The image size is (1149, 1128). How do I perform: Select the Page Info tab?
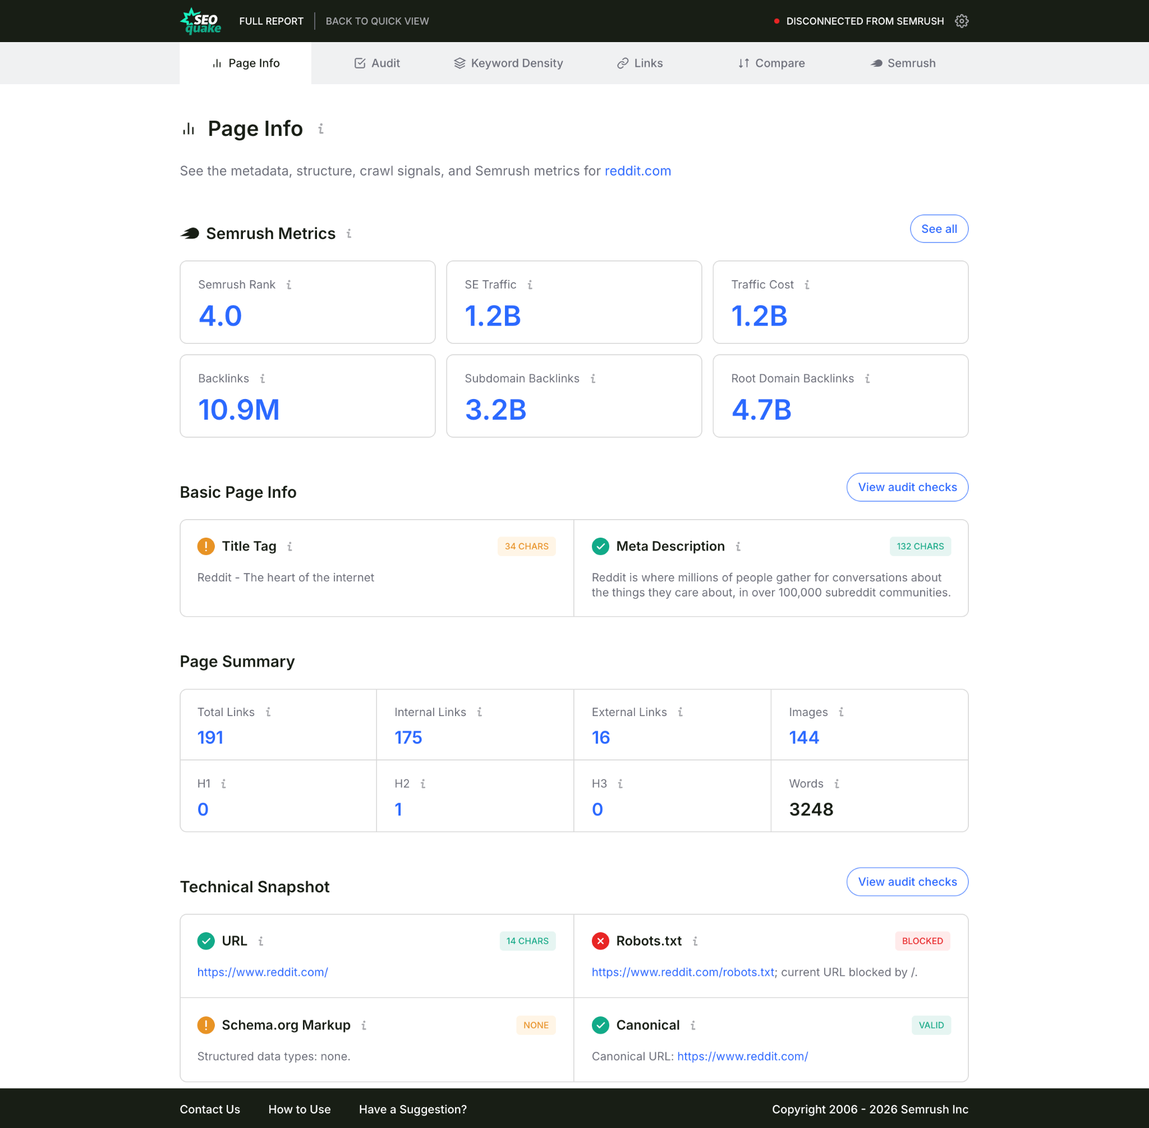[245, 63]
